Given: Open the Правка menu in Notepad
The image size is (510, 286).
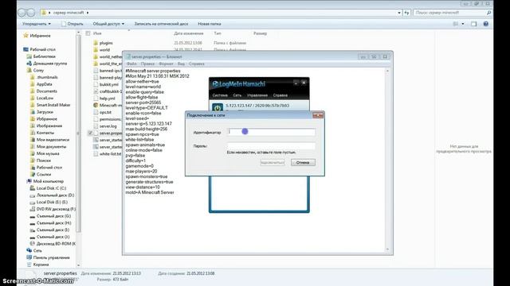Looking at the screenshot, I should pos(147,64).
